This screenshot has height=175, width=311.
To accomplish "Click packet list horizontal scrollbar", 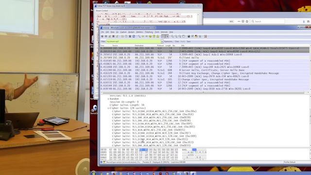I will click(x=203, y=92).
